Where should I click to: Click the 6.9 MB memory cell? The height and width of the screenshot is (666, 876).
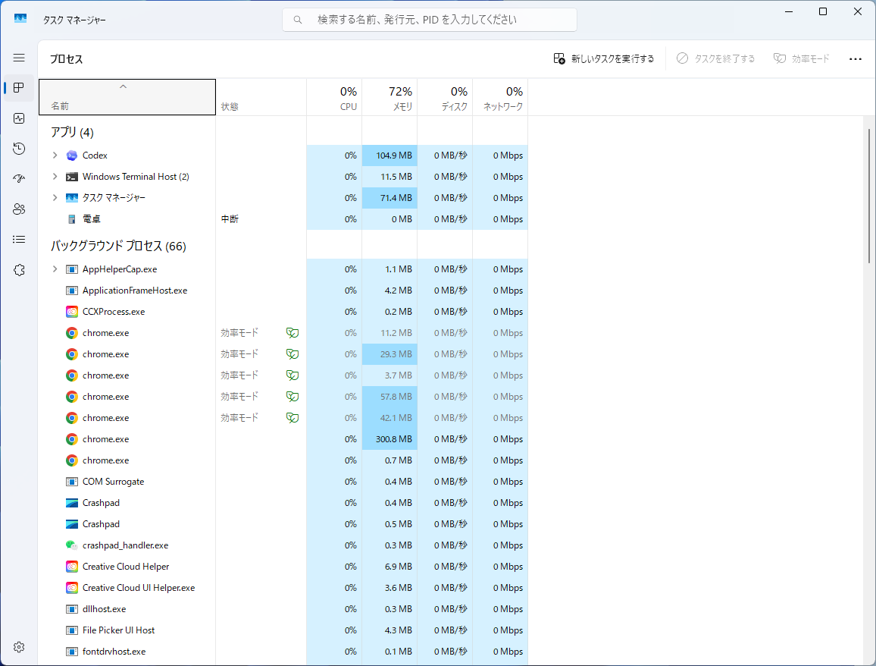point(390,567)
